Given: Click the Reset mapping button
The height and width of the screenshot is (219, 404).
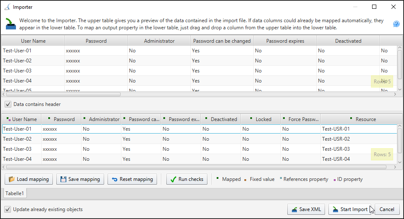Looking at the screenshot, I should (132, 179).
